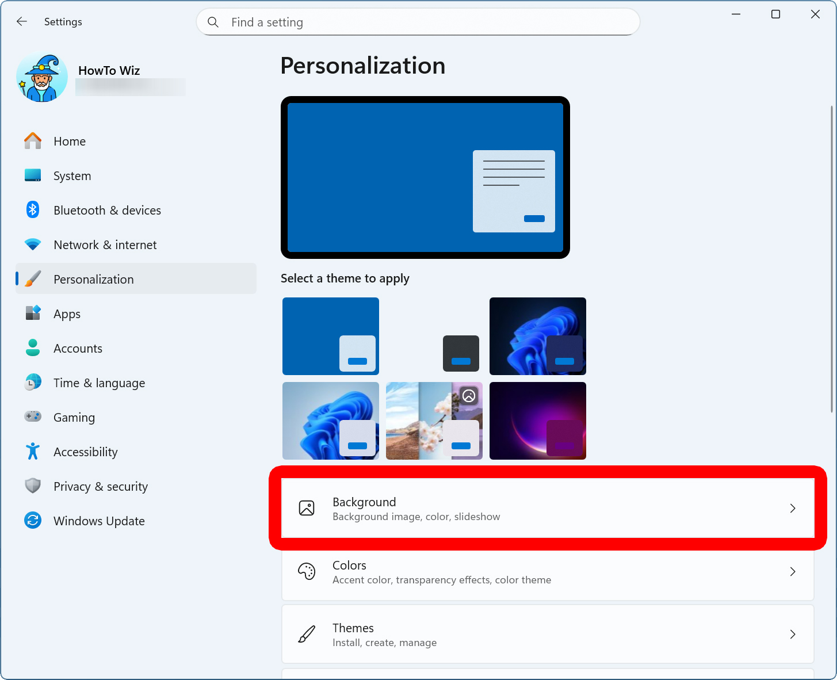Click the System icon in the sidebar
The image size is (837, 680).
[33, 175]
